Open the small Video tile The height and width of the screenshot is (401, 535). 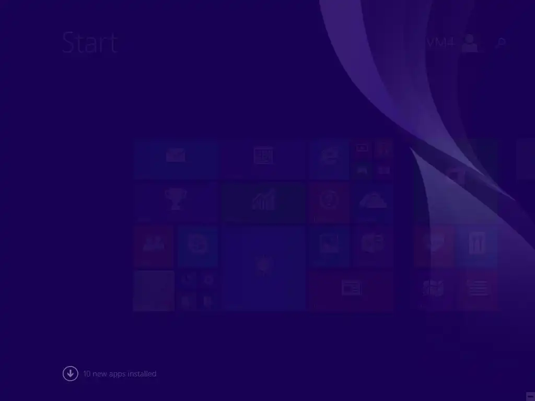pyautogui.click(x=362, y=148)
